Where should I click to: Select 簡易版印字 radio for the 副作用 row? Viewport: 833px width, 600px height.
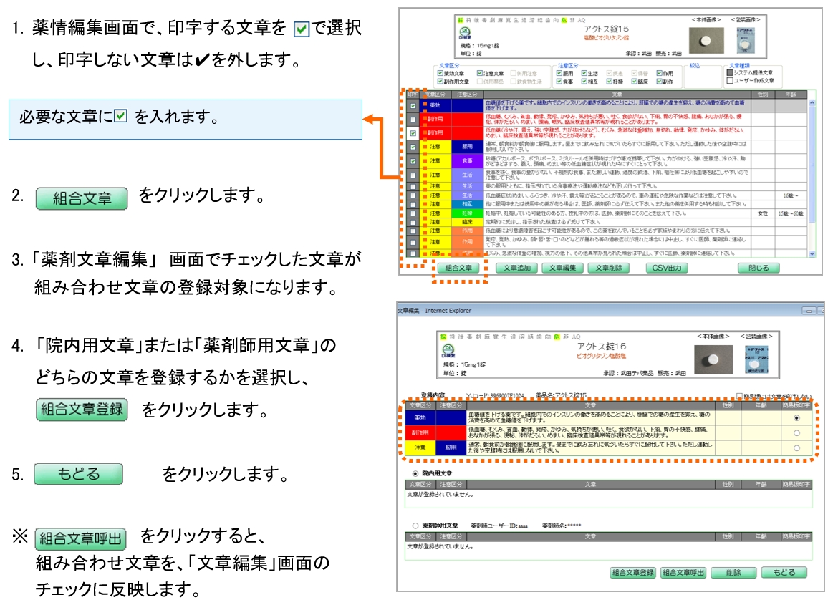[x=796, y=433]
